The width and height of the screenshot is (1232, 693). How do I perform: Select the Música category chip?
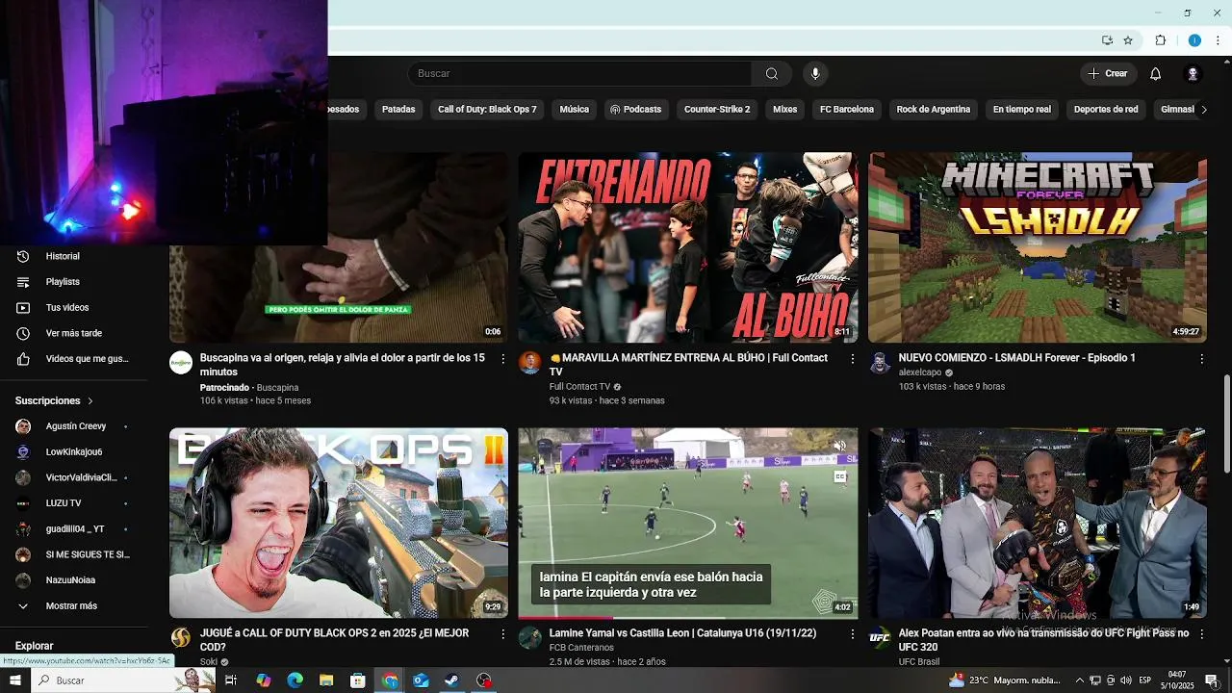click(575, 110)
